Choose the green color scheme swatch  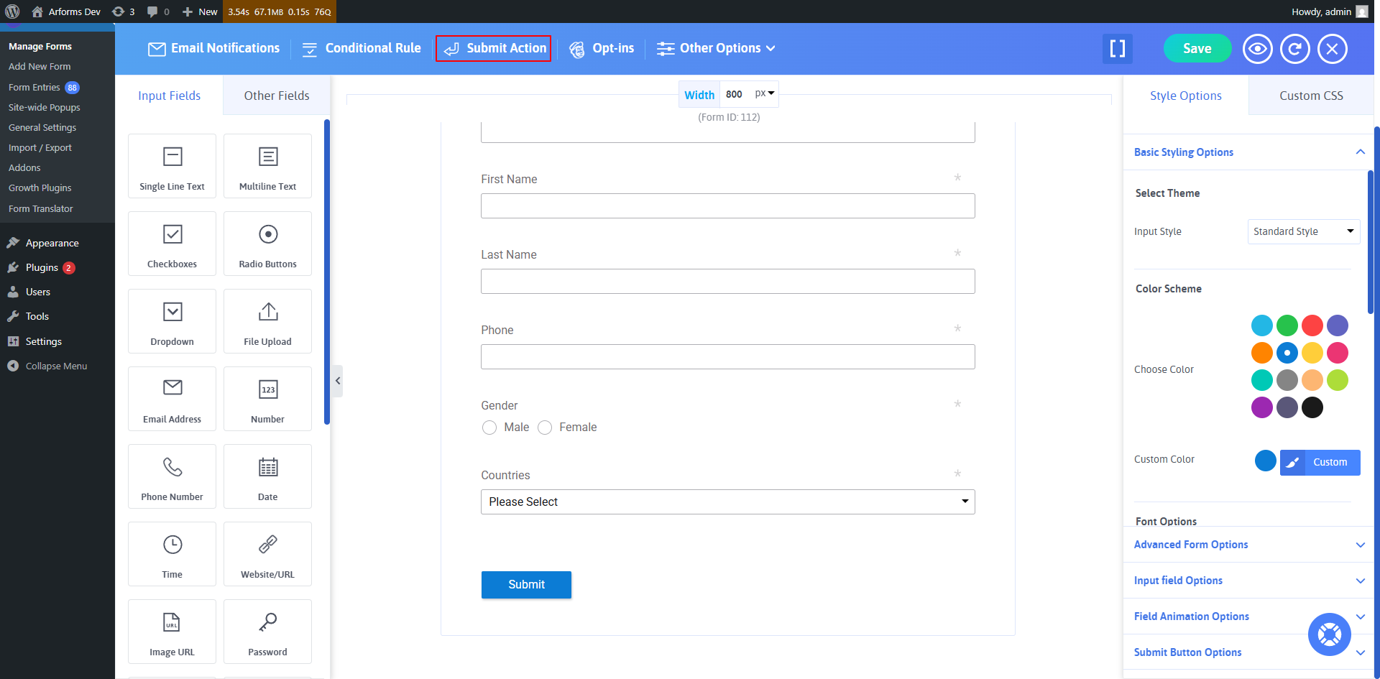pos(1287,325)
